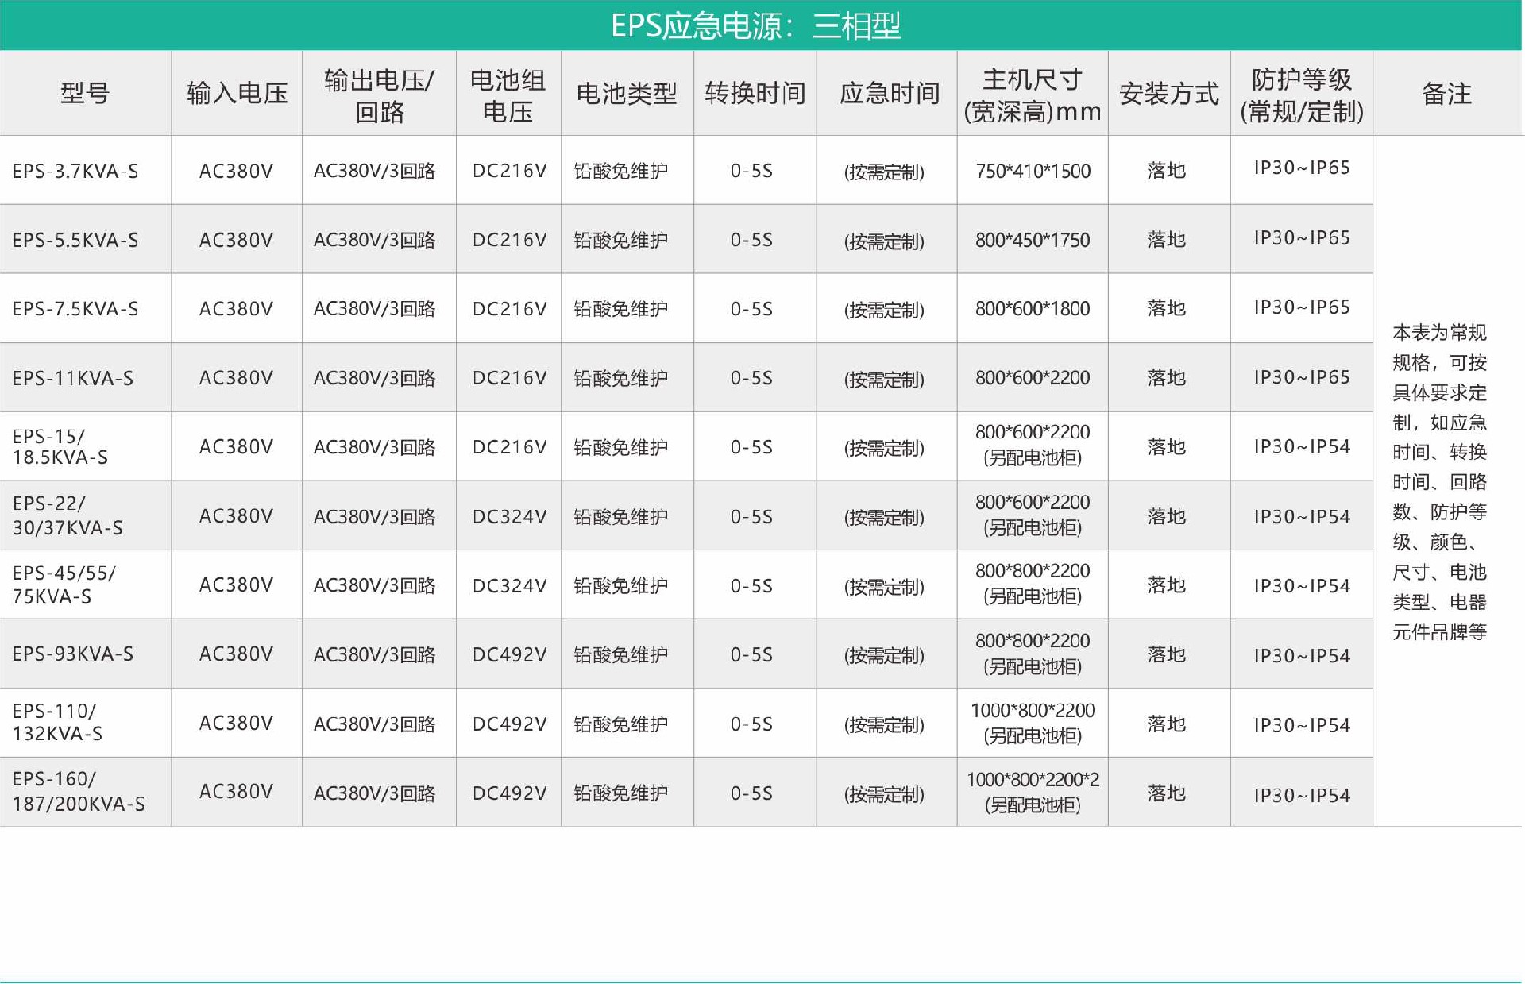
Task: Click the DC324V cell for EPS-45/55/75KVA-S
Action: [x=509, y=585]
